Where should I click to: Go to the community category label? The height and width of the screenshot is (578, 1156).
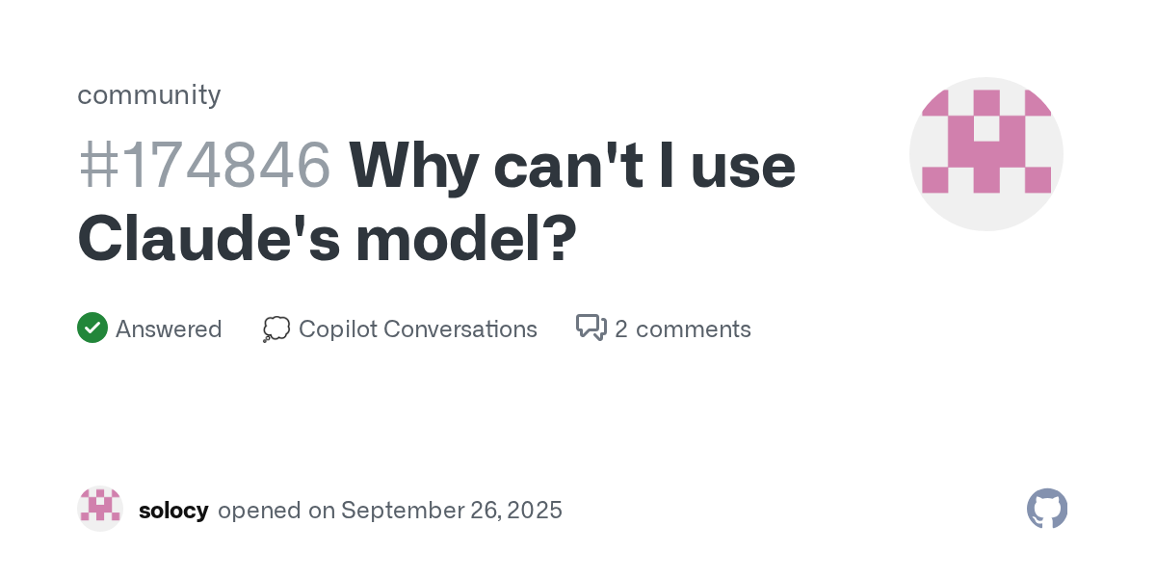pyautogui.click(x=149, y=94)
